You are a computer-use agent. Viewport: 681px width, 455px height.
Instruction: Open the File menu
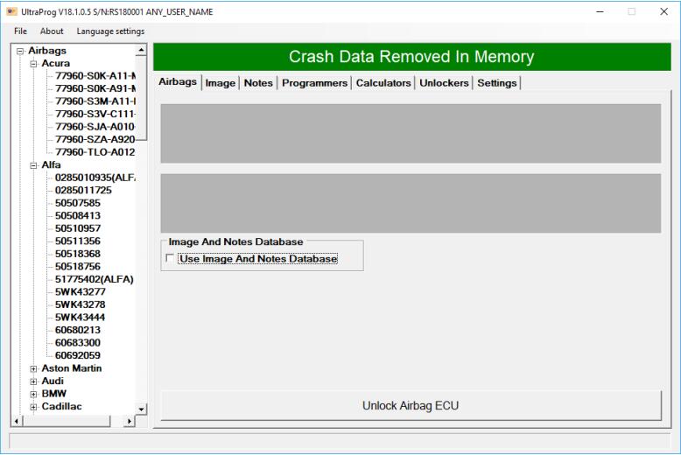click(x=20, y=31)
